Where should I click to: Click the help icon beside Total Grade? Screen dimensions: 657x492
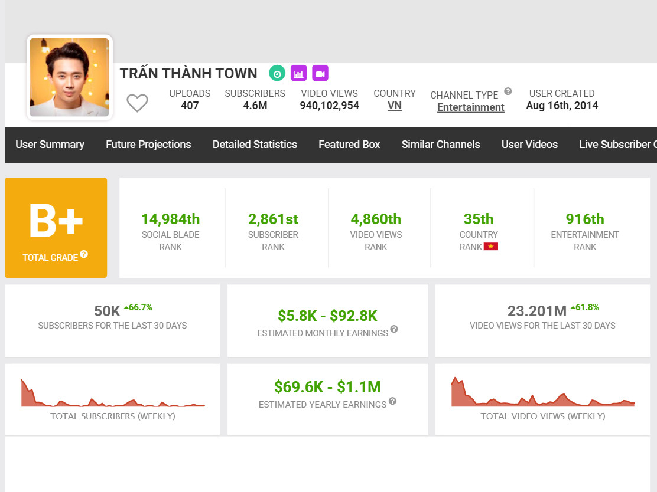pos(84,254)
